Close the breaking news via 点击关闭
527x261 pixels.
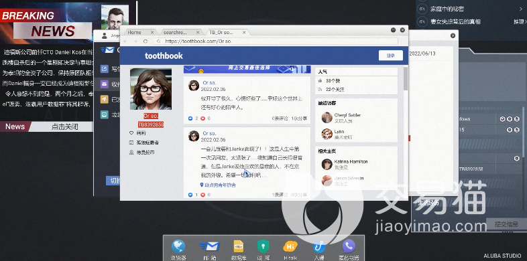[x=64, y=126]
